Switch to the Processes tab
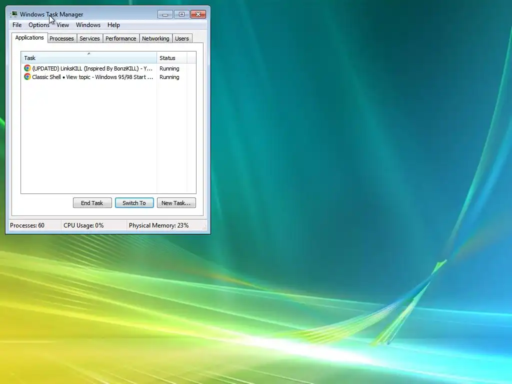Viewport: 512px width, 384px height. [x=61, y=38]
